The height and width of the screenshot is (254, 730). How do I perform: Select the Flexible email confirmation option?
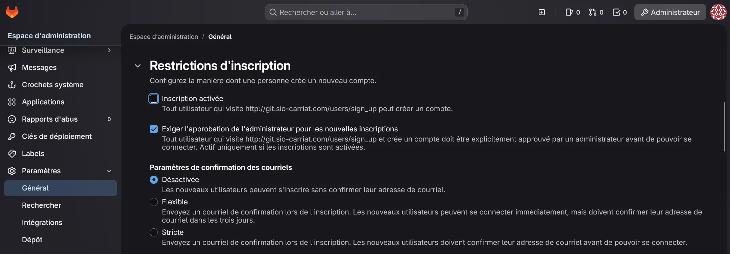tap(154, 202)
